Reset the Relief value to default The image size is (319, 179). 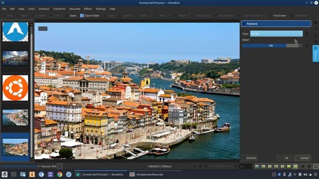tap(307, 46)
